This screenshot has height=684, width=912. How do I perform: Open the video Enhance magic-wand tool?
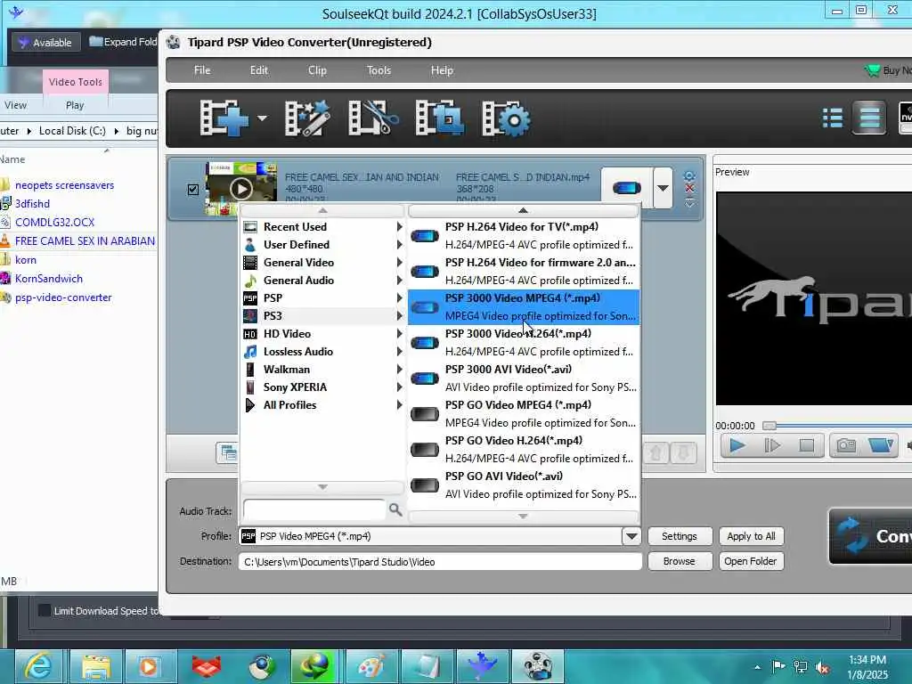(x=307, y=118)
